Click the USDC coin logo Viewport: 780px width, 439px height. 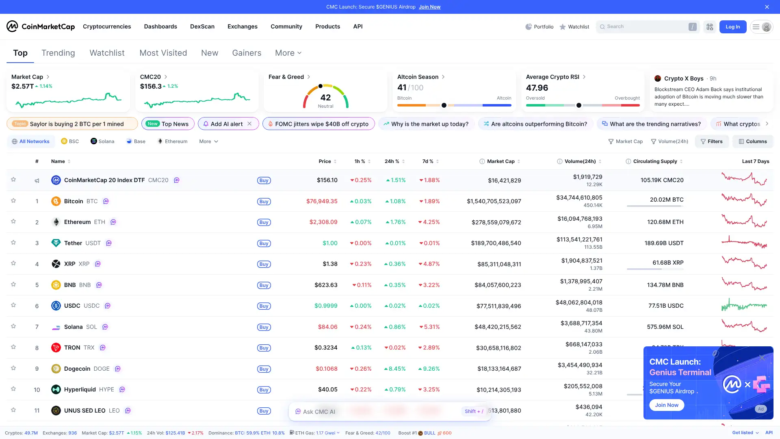pos(56,306)
